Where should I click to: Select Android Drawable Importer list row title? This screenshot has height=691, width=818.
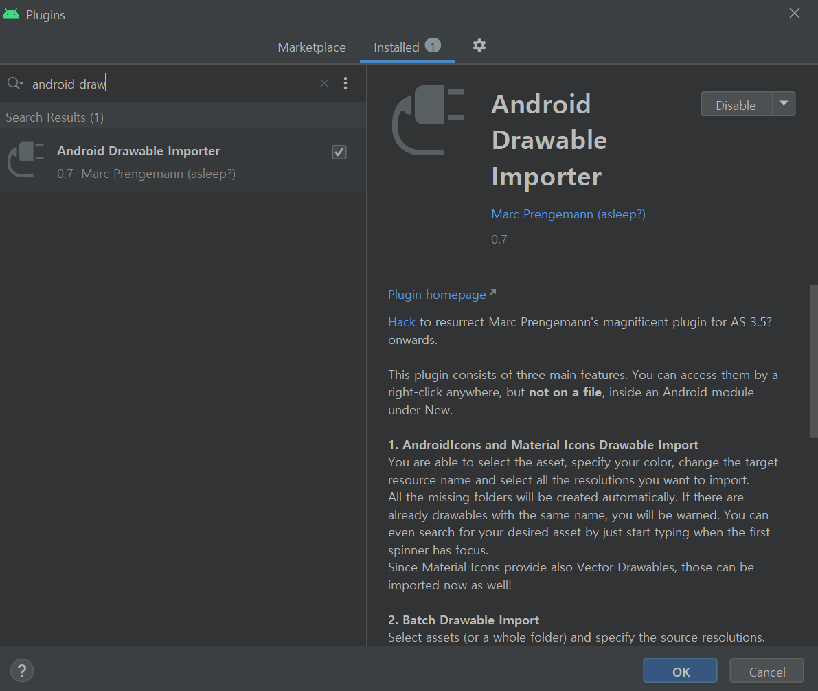(138, 151)
